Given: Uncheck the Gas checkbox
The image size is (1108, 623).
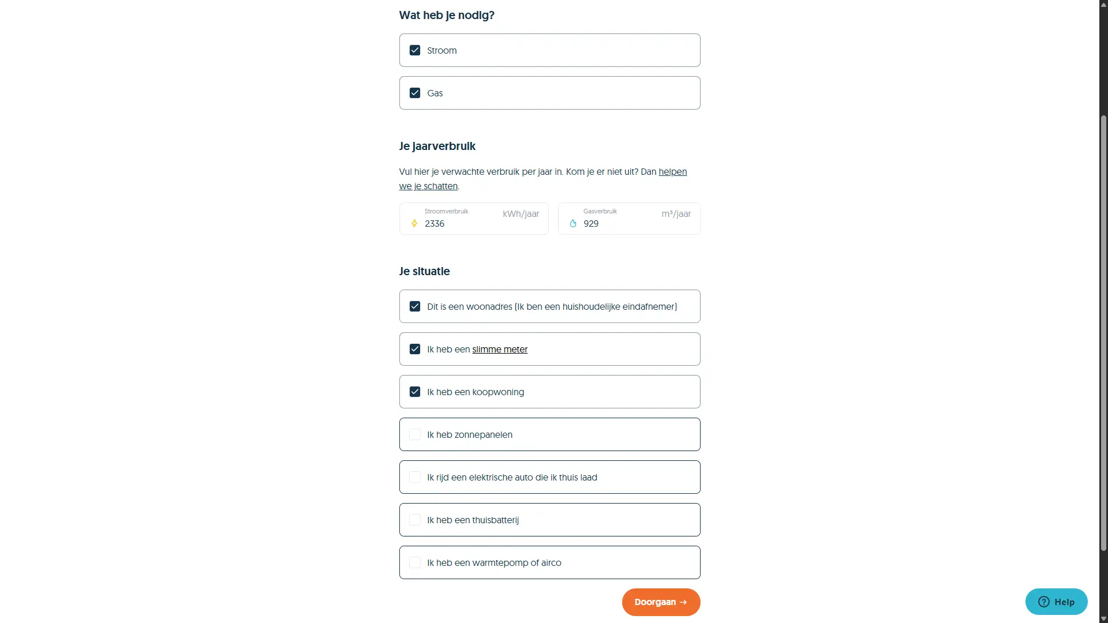Looking at the screenshot, I should pos(415,93).
